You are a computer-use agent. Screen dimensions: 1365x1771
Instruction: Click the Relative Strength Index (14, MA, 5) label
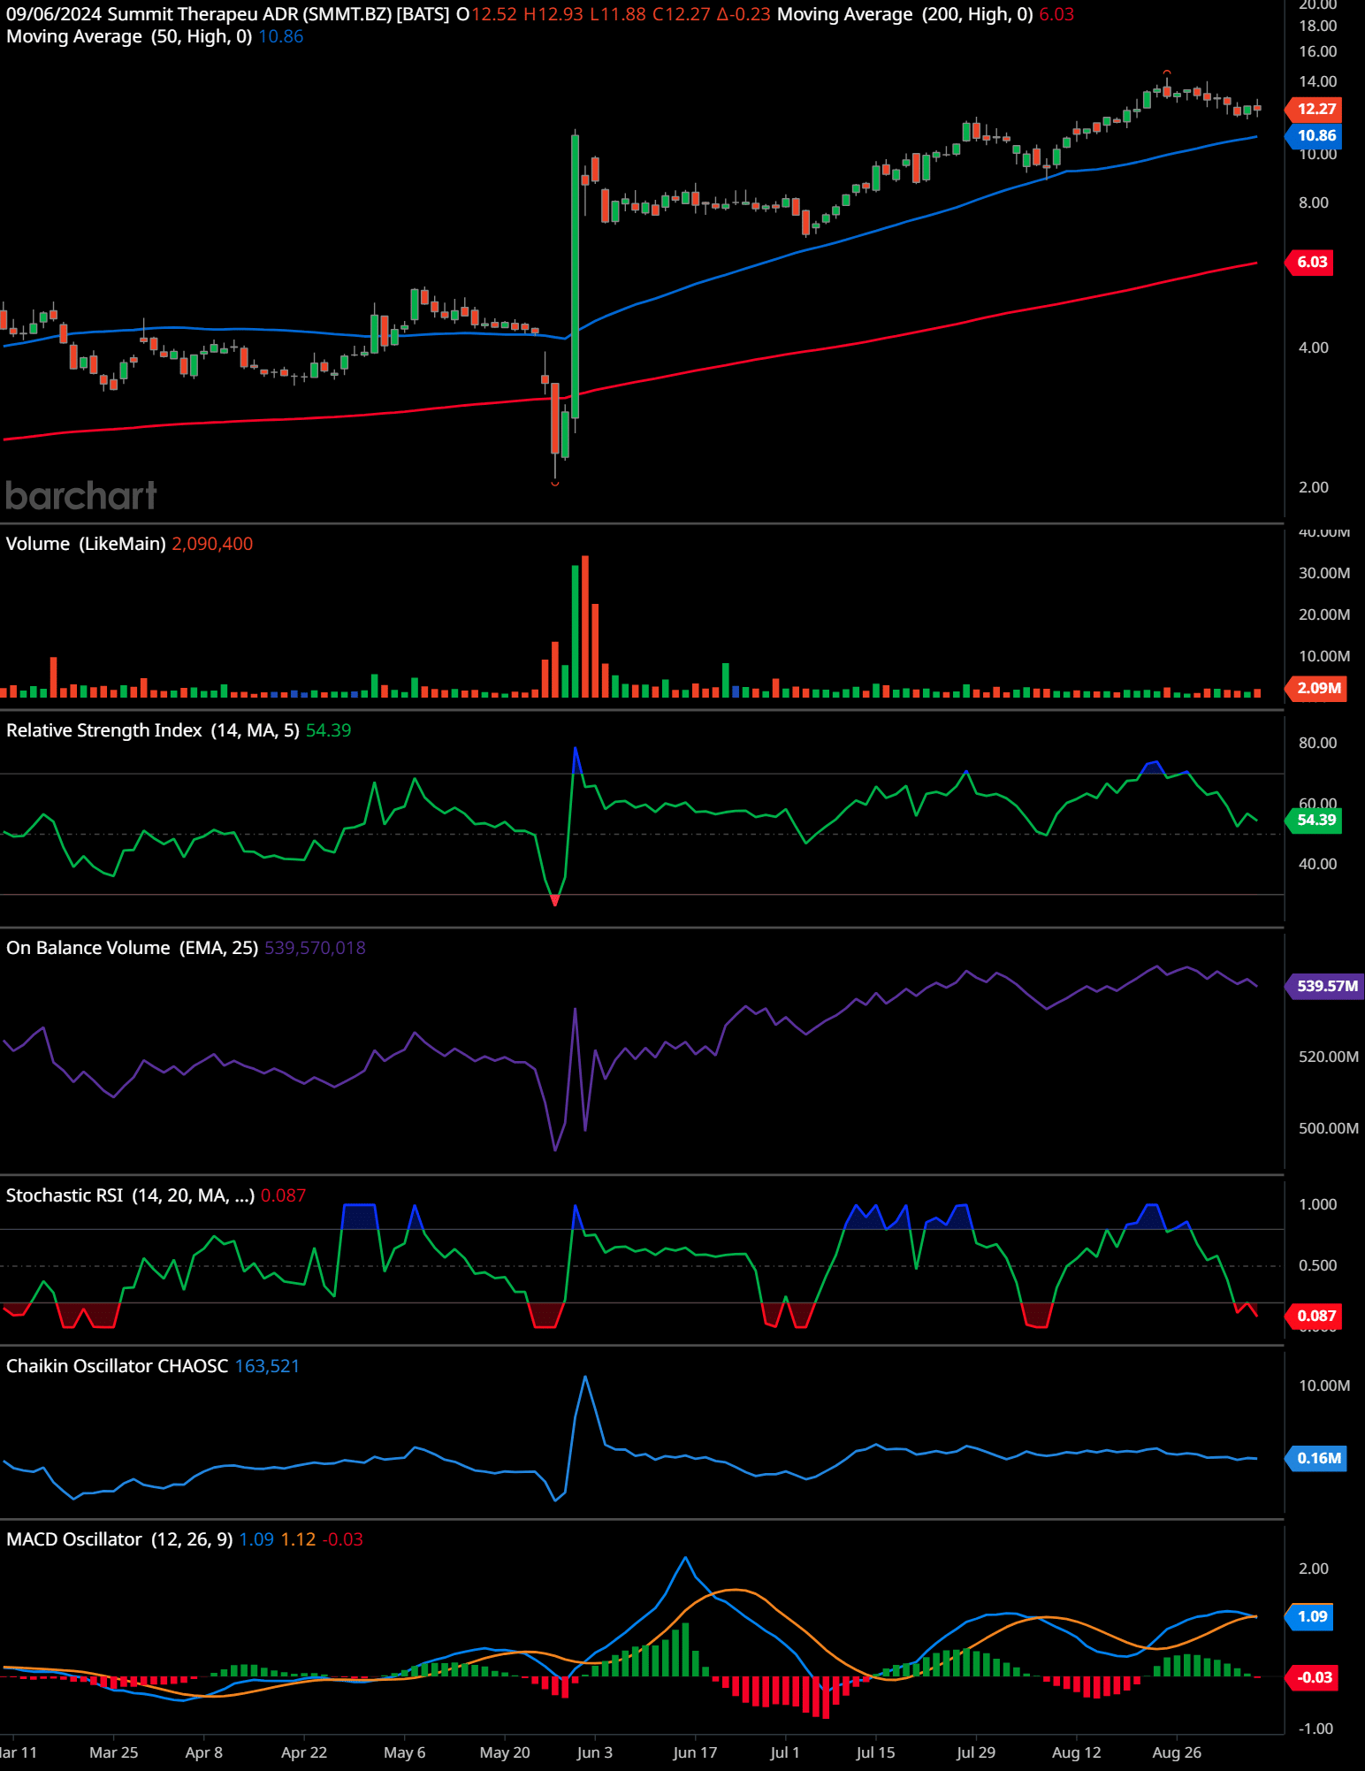(x=152, y=730)
